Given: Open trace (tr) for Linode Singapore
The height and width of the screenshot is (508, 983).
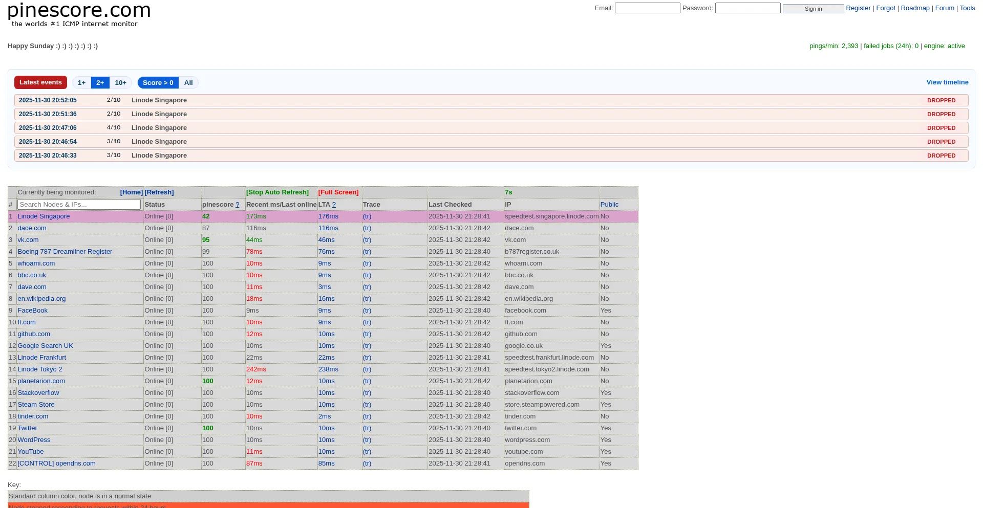Looking at the screenshot, I should click(367, 216).
